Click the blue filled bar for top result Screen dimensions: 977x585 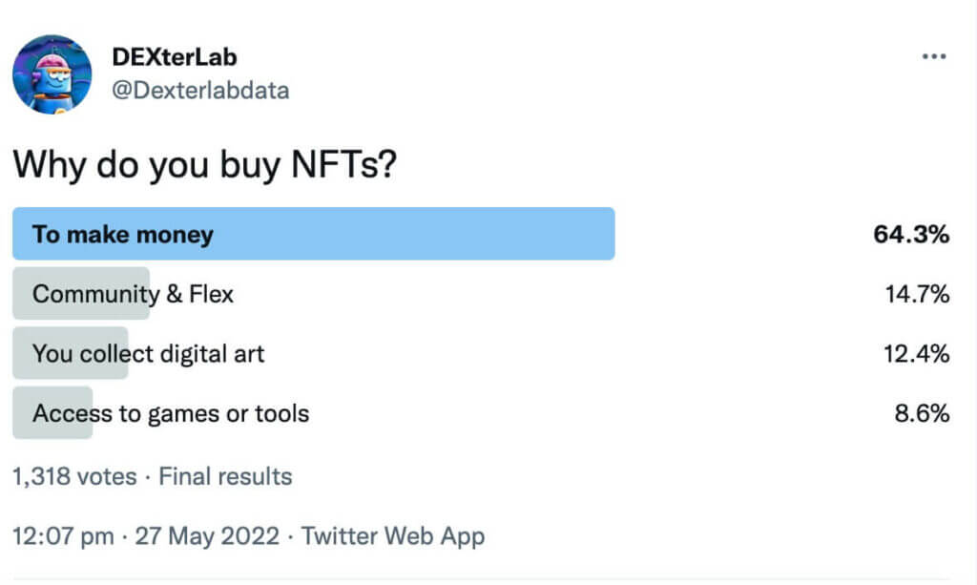pos(313,234)
